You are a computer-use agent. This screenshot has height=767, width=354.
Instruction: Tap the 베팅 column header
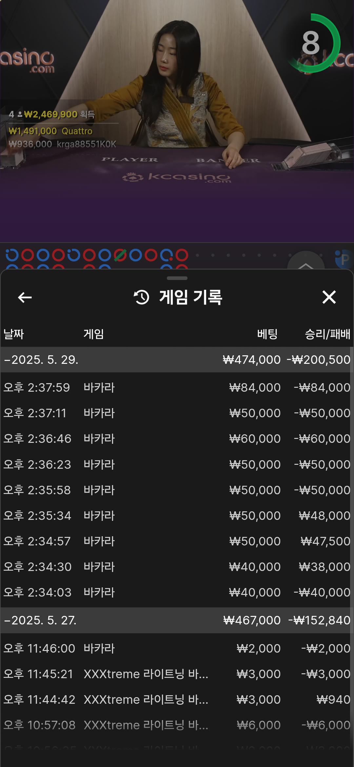click(x=267, y=334)
